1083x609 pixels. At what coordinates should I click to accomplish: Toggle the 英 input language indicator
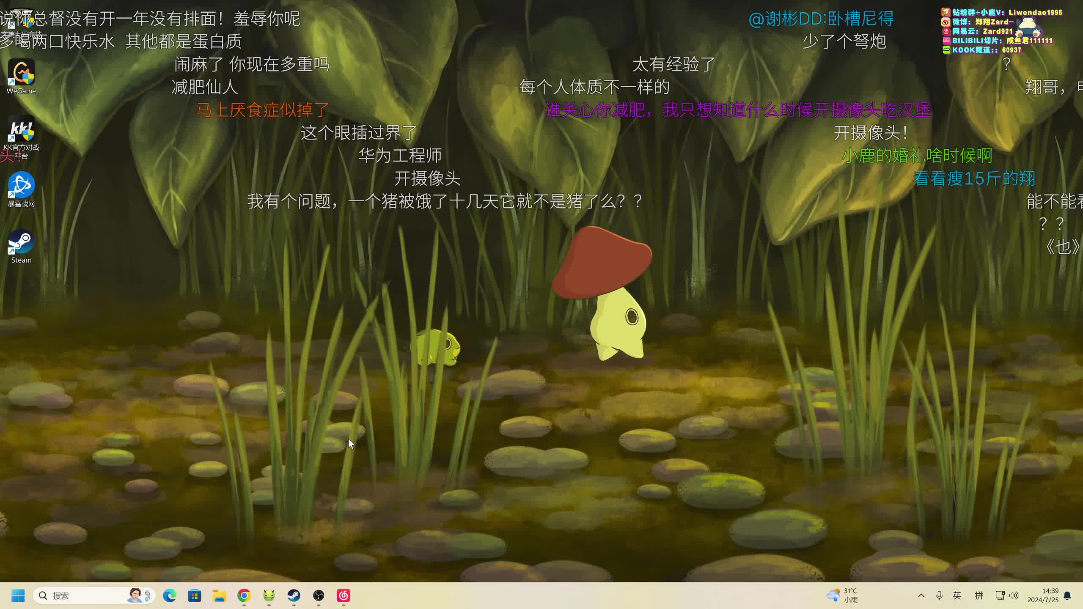[957, 595]
